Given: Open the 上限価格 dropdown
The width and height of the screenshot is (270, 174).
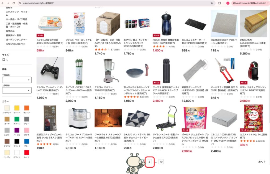Looking at the screenshot, I should 17,90.
